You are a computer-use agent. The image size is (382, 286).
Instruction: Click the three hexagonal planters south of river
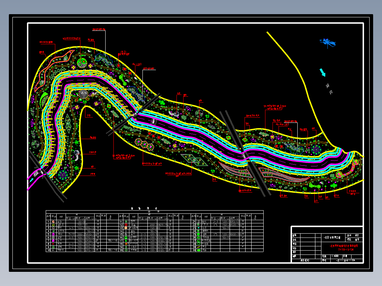(145, 144)
